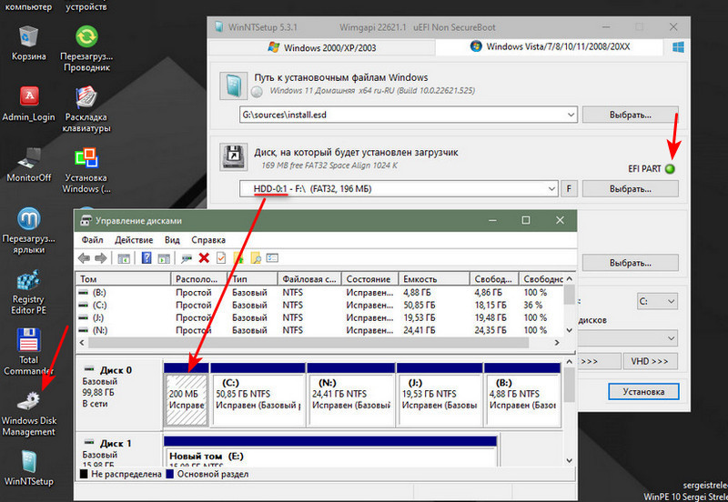Image resolution: width=728 pixels, height=502 pixels.
Task: Click Выбрать... next to the boot drive
Action: 630,189
